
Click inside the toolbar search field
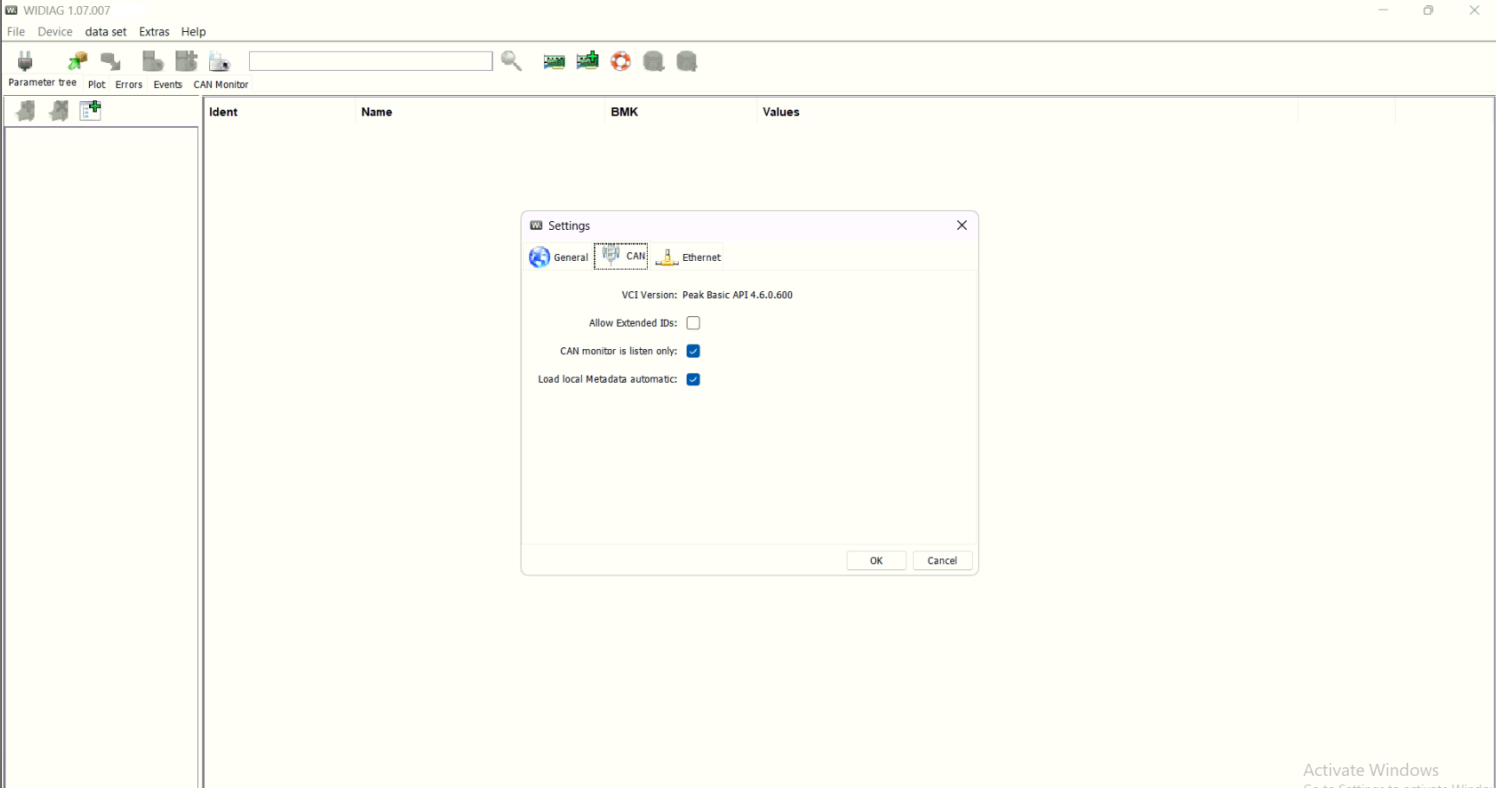(x=370, y=60)
